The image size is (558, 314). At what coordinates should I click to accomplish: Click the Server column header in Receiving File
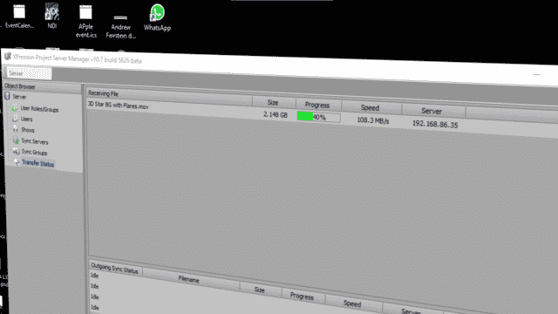click(432, 111)
